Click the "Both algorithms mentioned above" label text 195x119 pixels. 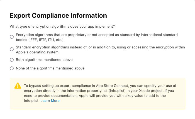44,60
